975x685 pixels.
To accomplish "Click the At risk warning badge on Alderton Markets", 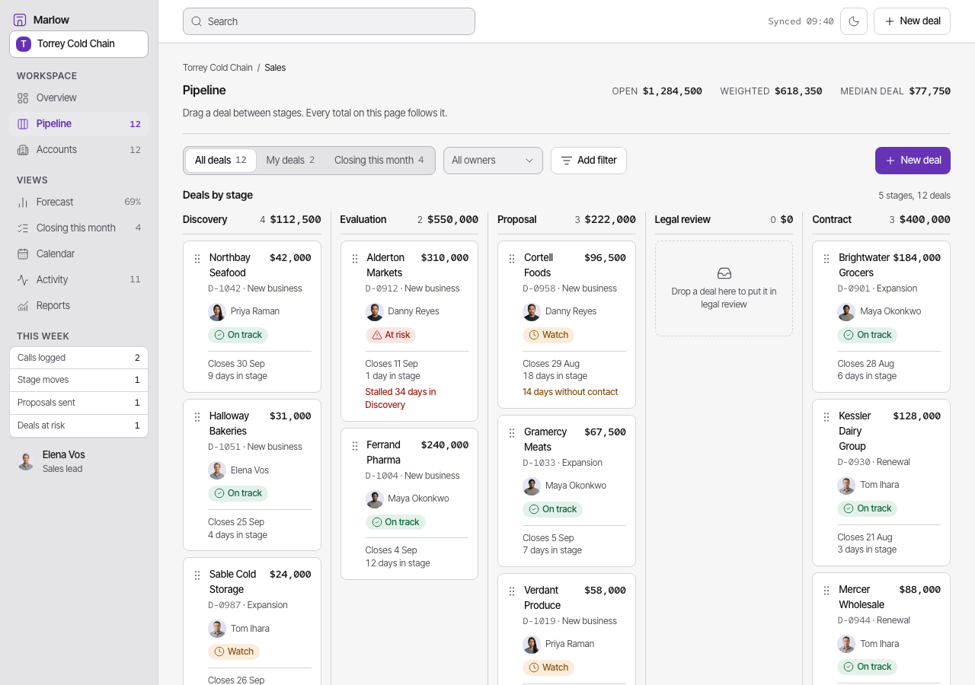I will click(391, 335).
